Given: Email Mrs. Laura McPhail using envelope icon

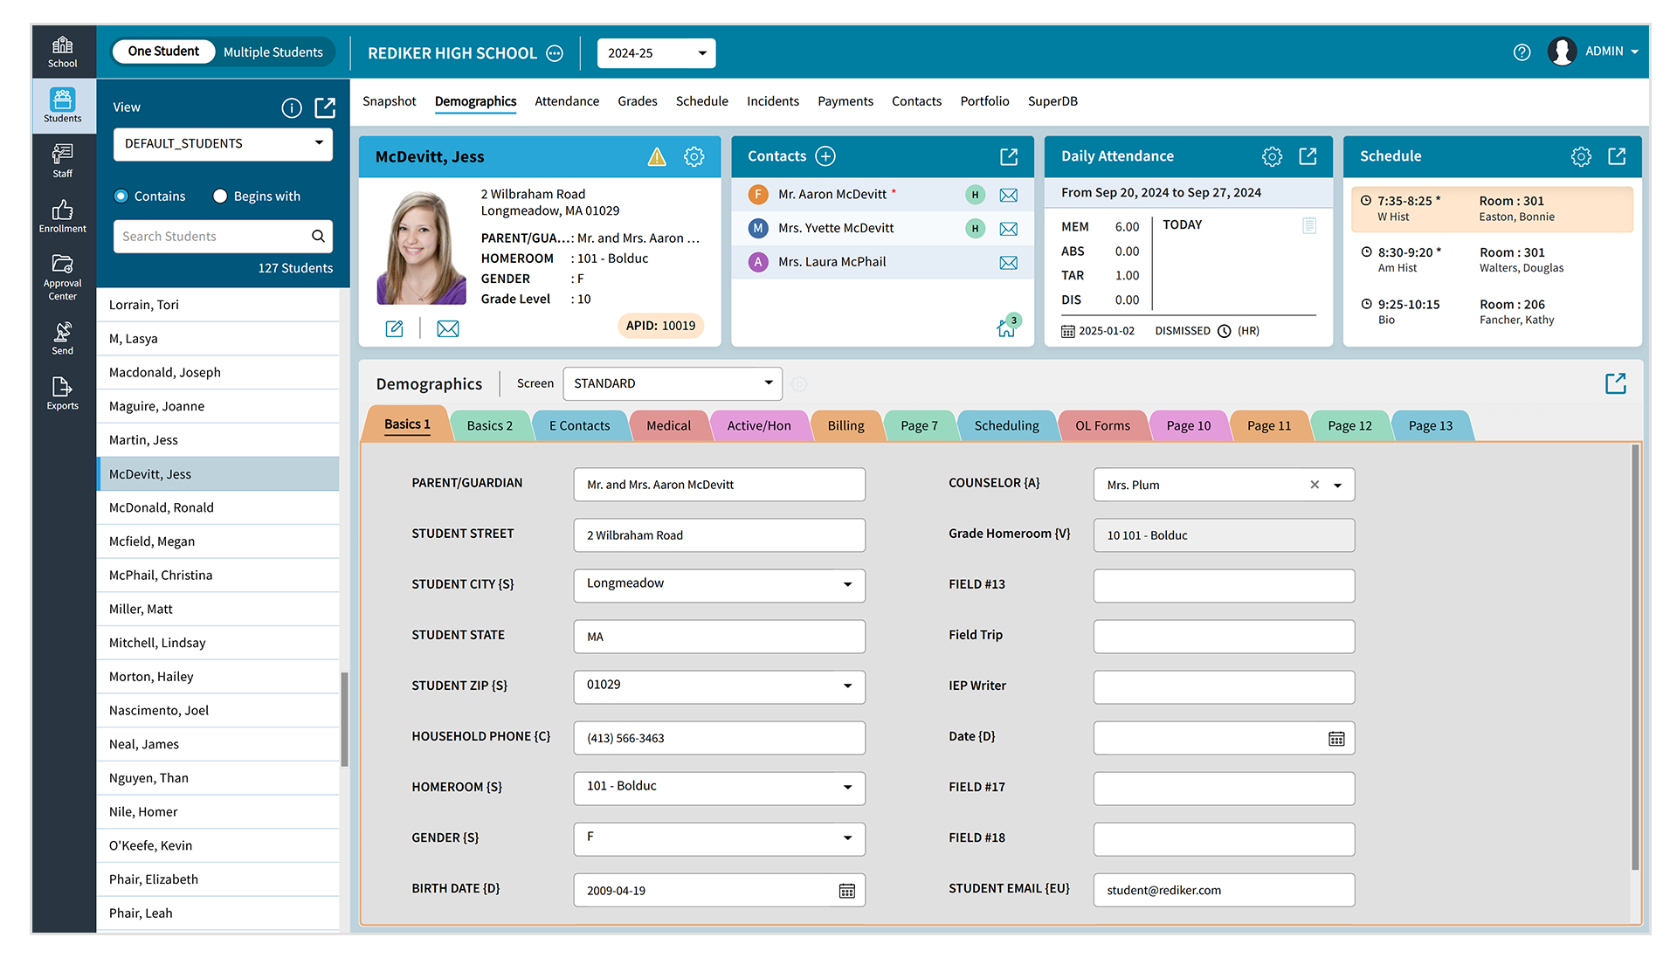Looking at the screenshot, I should pos(1009,261).
